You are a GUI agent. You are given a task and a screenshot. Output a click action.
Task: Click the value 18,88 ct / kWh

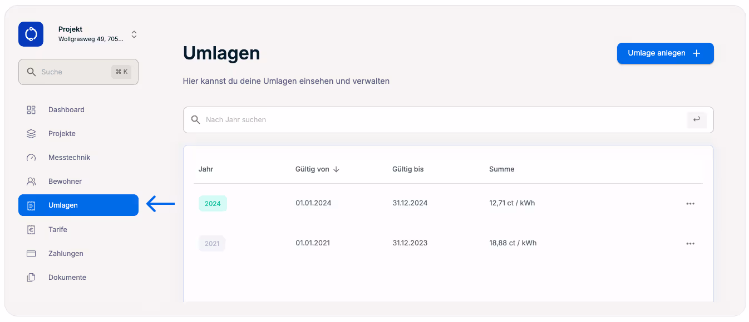coord(513,243)
